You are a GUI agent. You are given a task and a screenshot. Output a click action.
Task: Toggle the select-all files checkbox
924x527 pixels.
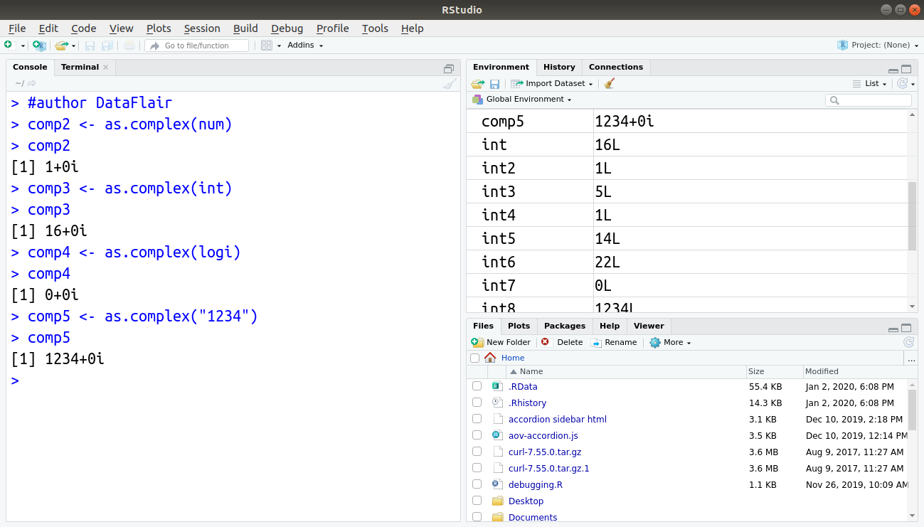(475, 358)
